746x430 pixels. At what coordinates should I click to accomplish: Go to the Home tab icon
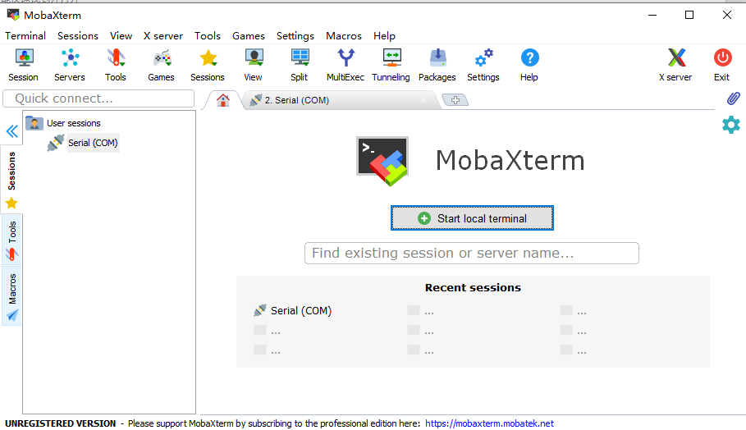click(x=223, y=100)
